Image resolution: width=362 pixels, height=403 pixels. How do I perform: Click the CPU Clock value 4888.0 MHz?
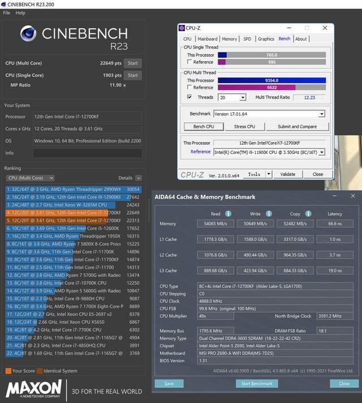[275, 301]
